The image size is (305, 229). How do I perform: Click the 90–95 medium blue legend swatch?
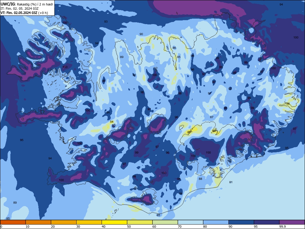pyautogui.click(x=241, y=222)
